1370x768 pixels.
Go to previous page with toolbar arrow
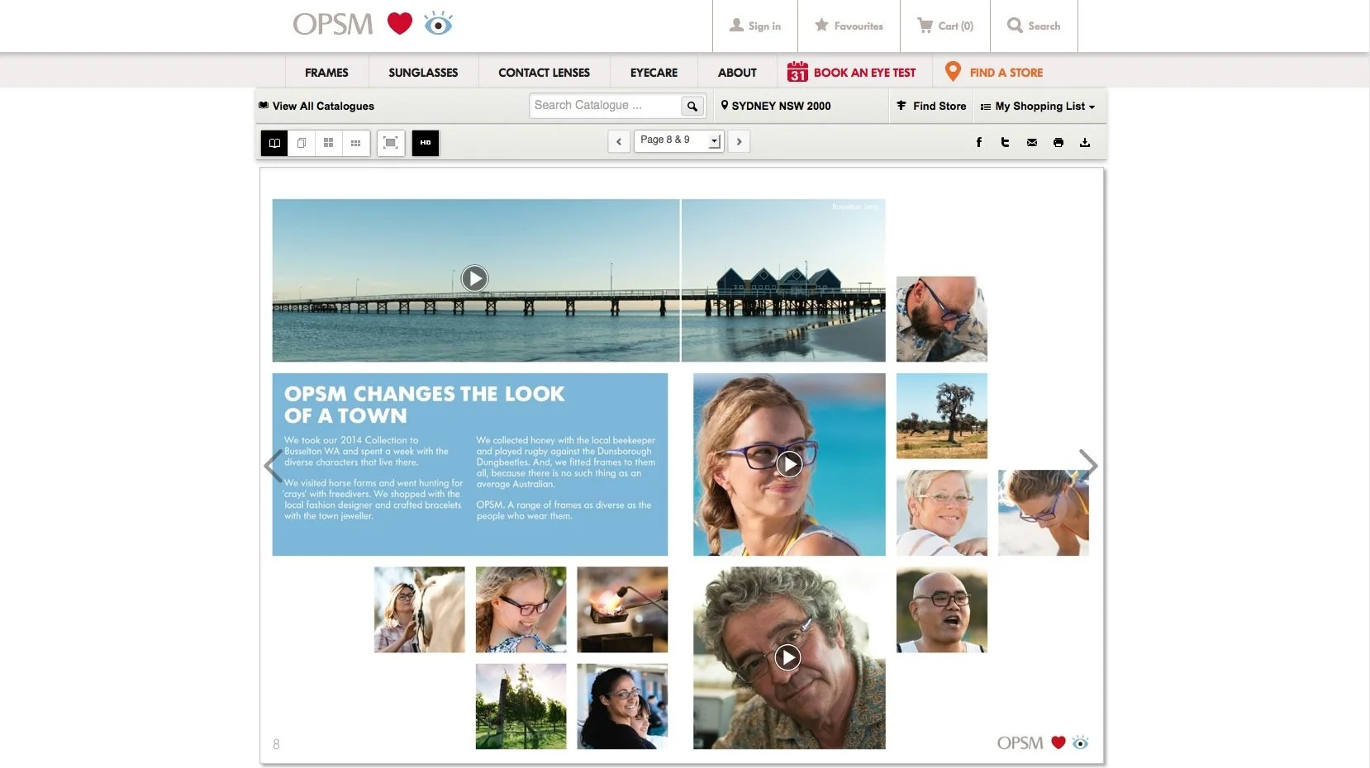tap(619, 141)
